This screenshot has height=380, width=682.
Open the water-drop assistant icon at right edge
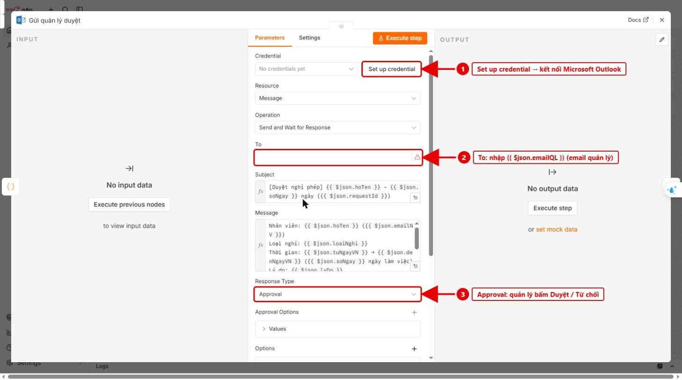pos(673,190)
